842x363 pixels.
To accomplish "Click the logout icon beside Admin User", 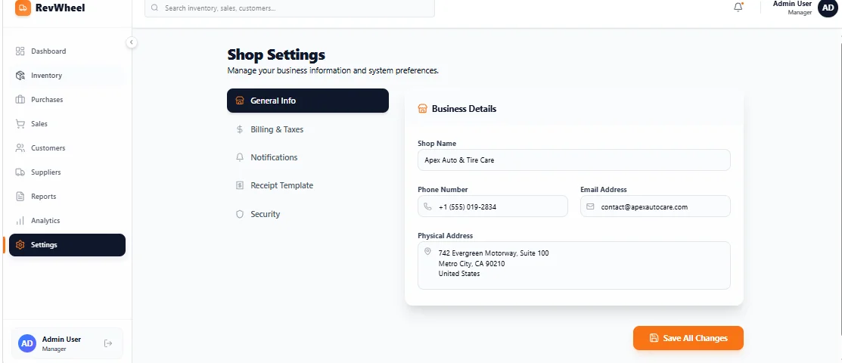I will (108, 343).
